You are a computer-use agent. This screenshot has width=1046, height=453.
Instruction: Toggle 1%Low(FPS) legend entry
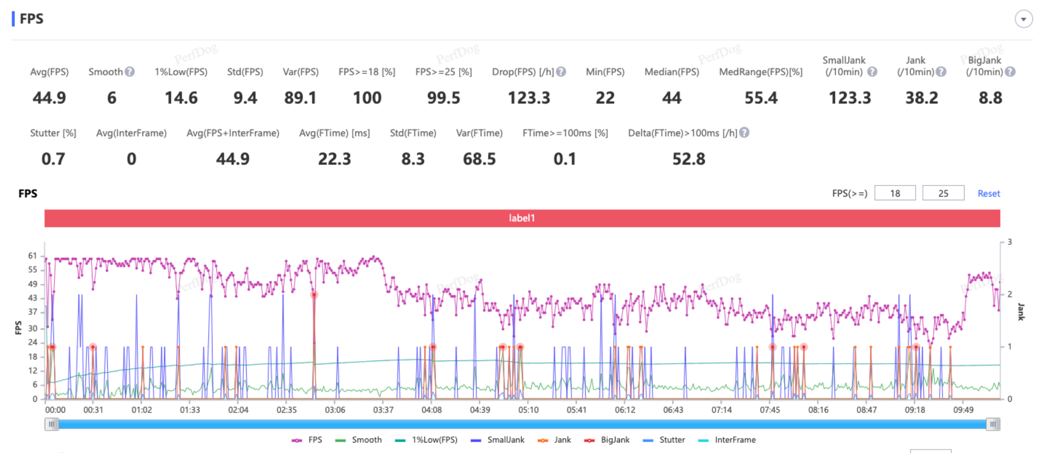pos(426,440)
